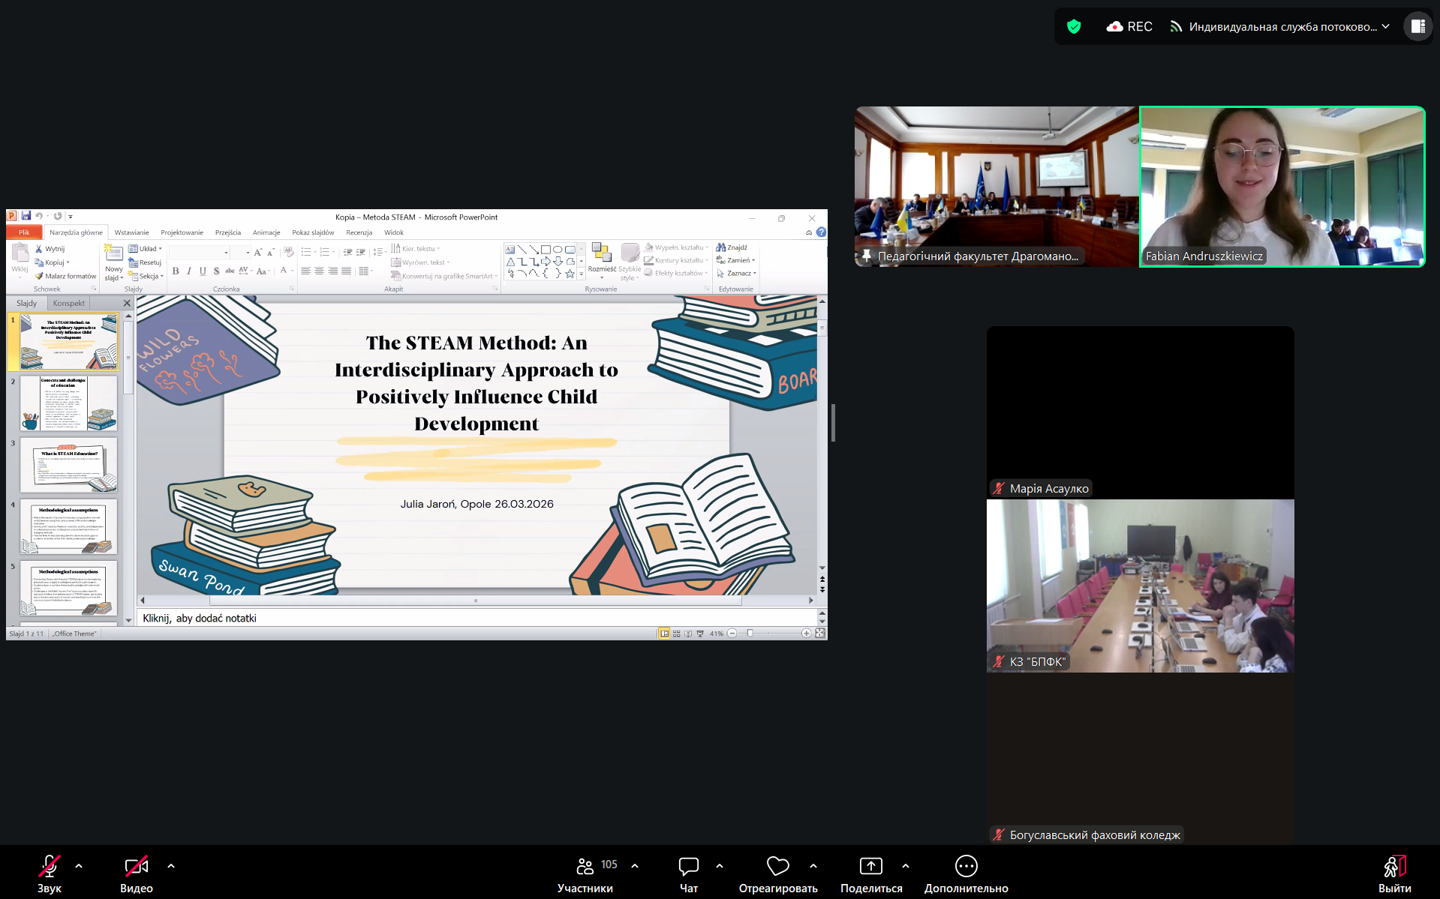This screenshot has width=1440, height=899.
Task: Click the zoom slider in PowerPoint status bar
Action: 750,634
